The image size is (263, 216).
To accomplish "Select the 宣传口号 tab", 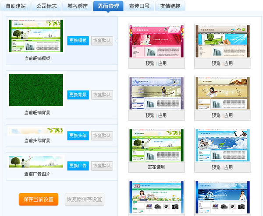I will point(139,6).
